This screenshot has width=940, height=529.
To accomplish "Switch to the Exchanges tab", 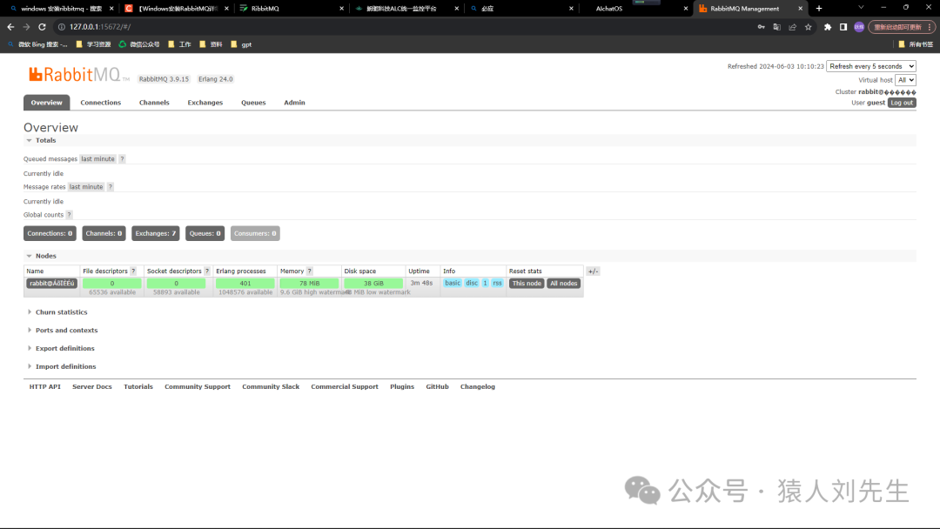I will (205, 103).
